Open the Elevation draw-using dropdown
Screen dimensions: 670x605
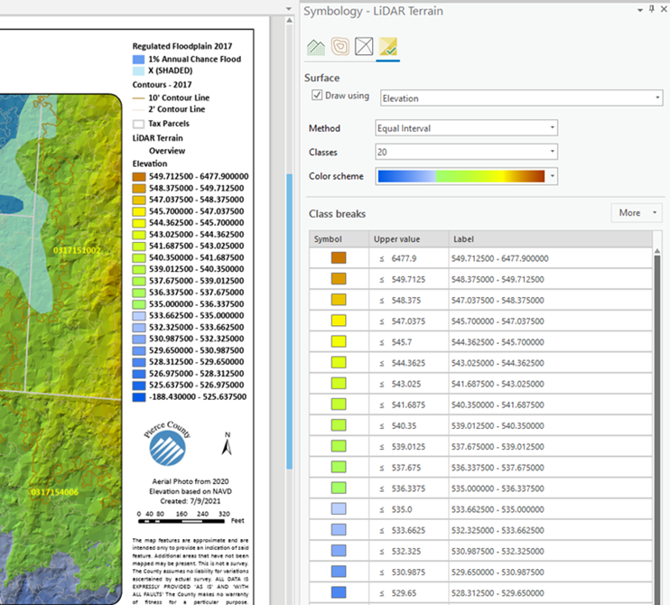pos(520,98)
